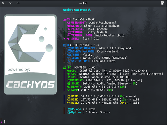Click the disk icon on the 157.73 GiB row
The height and width of the screenshot is (125, 167).
point(69,99)
